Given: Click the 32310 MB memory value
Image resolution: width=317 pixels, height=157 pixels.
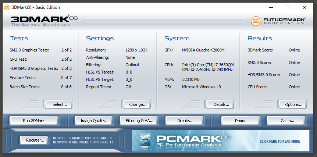Looking at the screenshot, I should point(190,79).
